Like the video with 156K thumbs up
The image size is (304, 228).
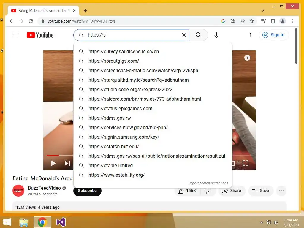pos(187,191)
